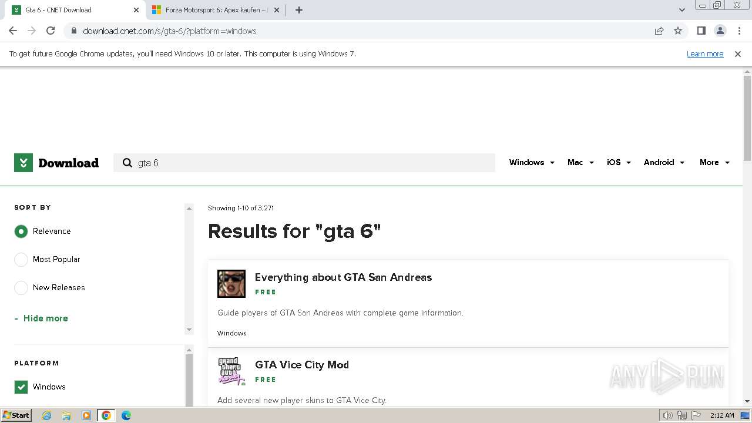Select Most Popular sort option

tap(21, 260)
